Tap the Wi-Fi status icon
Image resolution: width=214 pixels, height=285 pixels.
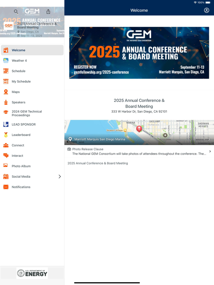(195, 2)
